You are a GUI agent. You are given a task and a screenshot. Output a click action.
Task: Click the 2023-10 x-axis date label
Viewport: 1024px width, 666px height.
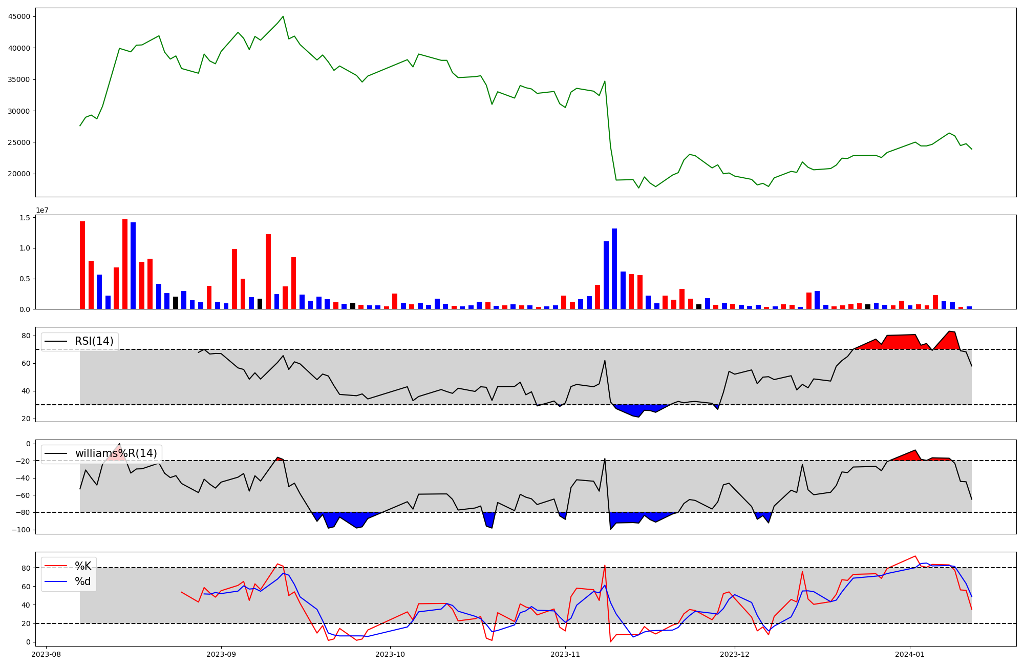click(390, 654)
